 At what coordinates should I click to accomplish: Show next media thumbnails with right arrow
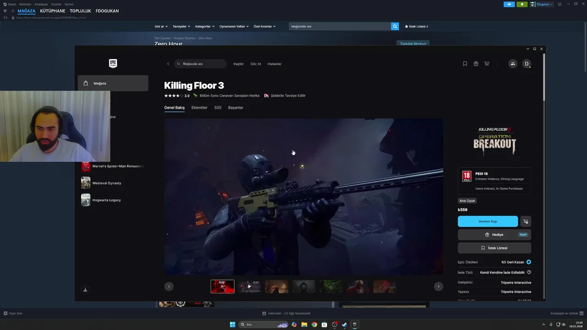tap(438, 286)
